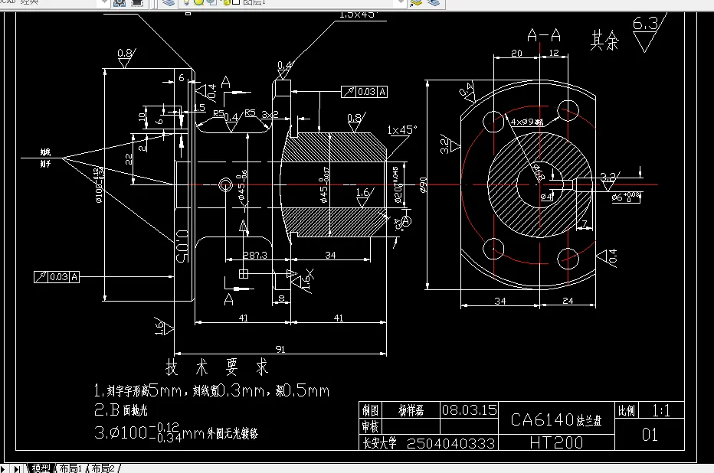Select the '长安大学' text
The width and height of the screenshot is (714, 473).
[x=379, y=443]
